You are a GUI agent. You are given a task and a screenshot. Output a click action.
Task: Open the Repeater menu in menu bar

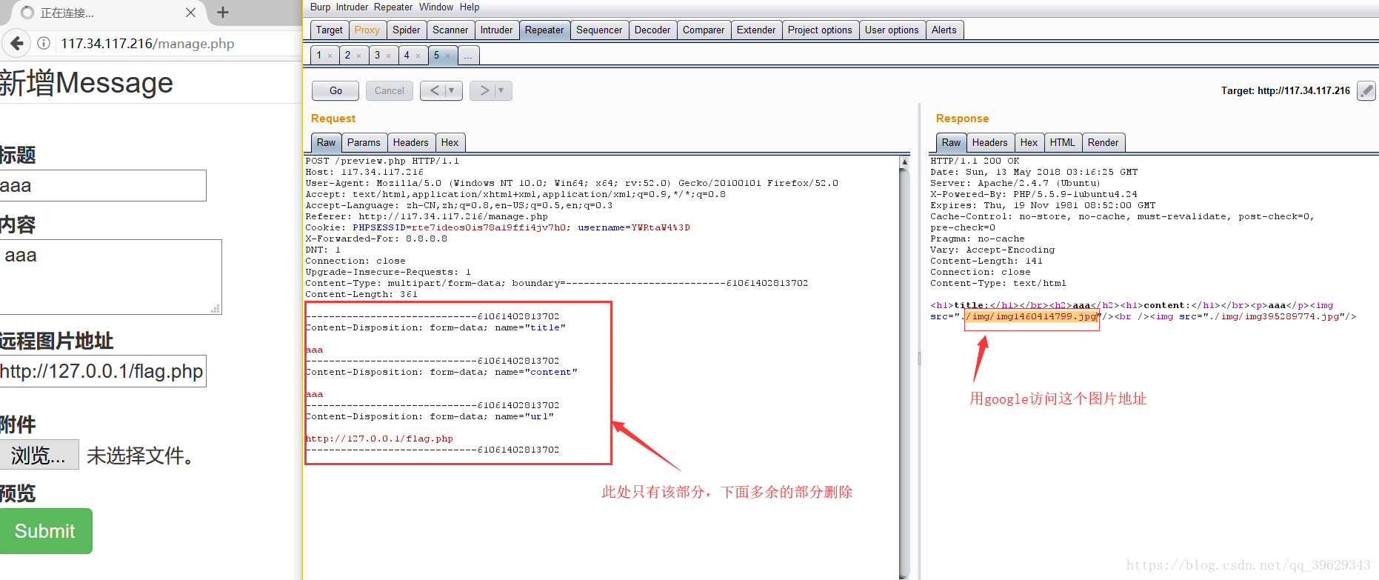[x=393, y=7]
